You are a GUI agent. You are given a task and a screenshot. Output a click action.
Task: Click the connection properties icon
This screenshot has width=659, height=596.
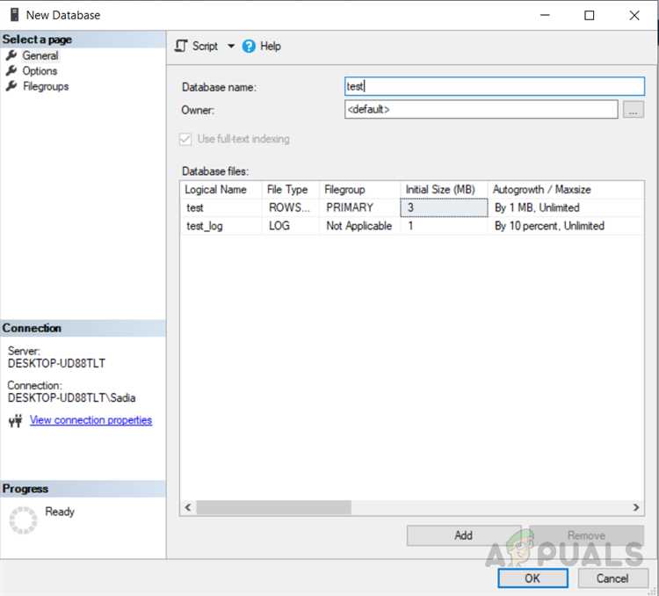[x=15, y=421]
